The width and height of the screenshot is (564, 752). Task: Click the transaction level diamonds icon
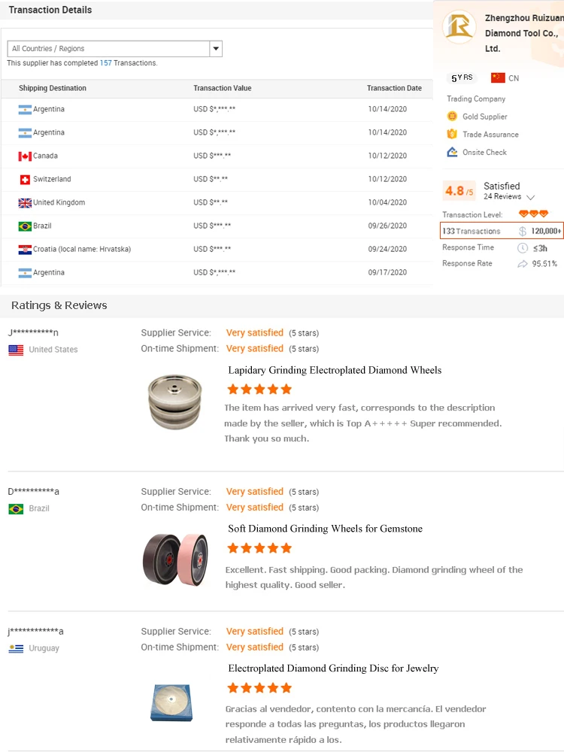click(534, 214)
